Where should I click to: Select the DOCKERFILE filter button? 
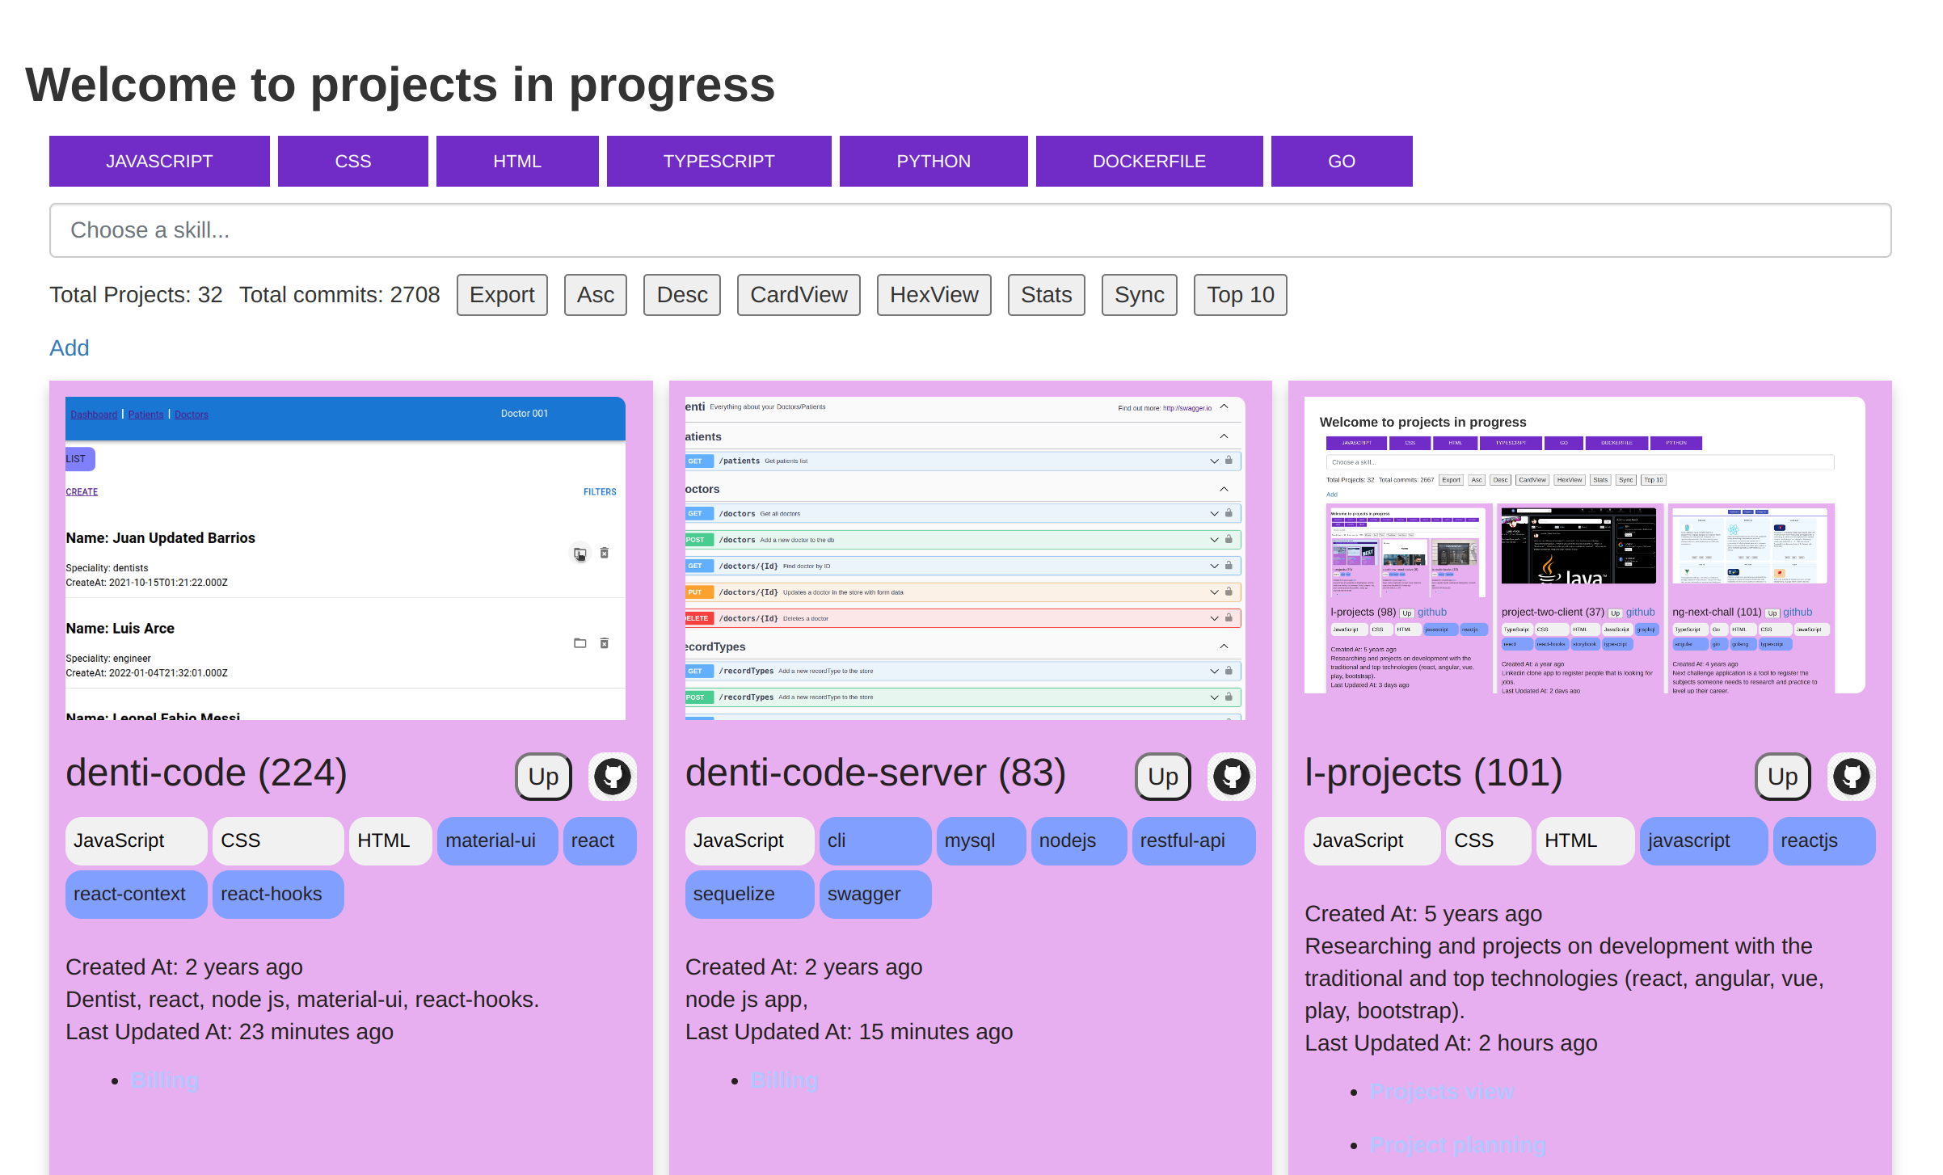[1149, 162]
